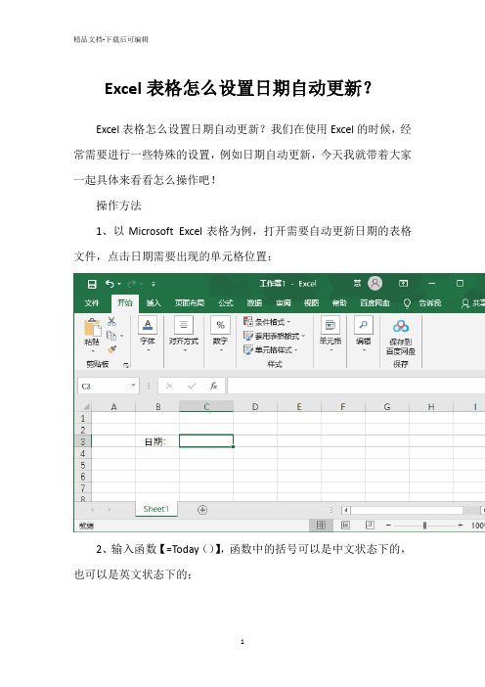Open the 剪贴板 dialog launcher
This screenshot has height=687, width=485.
126,364
